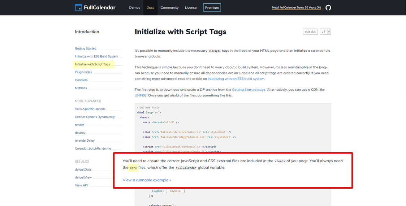Click the core/main.css link code line
The width and height of the screenshot is (406, 206).
coord(187,132)
